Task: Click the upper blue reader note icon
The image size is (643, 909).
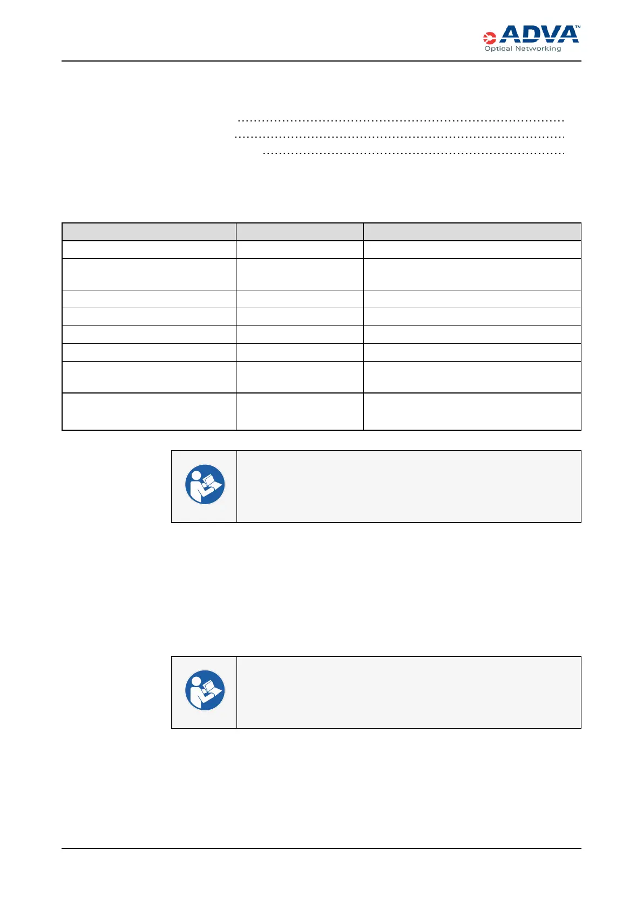Action: tap(205, 484)
